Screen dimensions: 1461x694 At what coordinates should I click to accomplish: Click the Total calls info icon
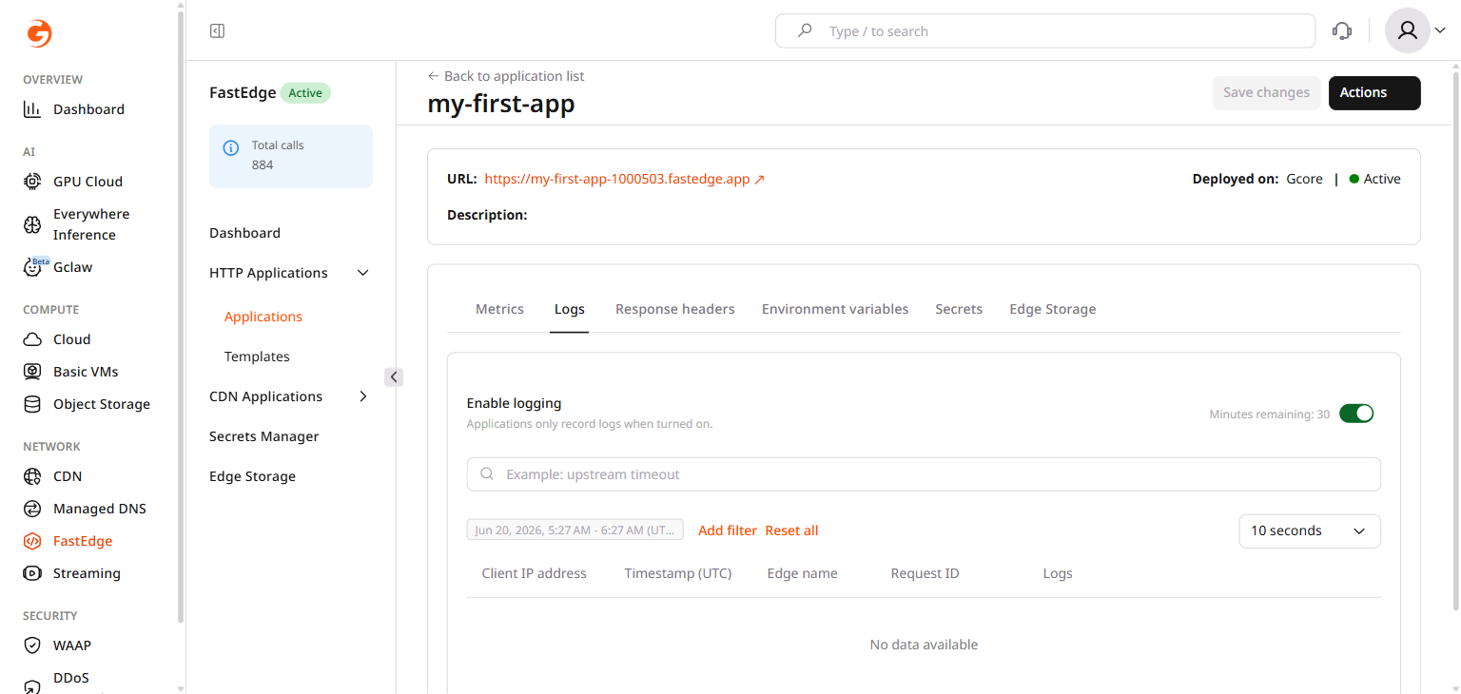point(230,148)
